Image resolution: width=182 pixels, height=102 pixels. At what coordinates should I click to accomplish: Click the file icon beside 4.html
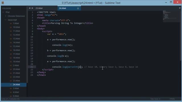tap(11, 92)
